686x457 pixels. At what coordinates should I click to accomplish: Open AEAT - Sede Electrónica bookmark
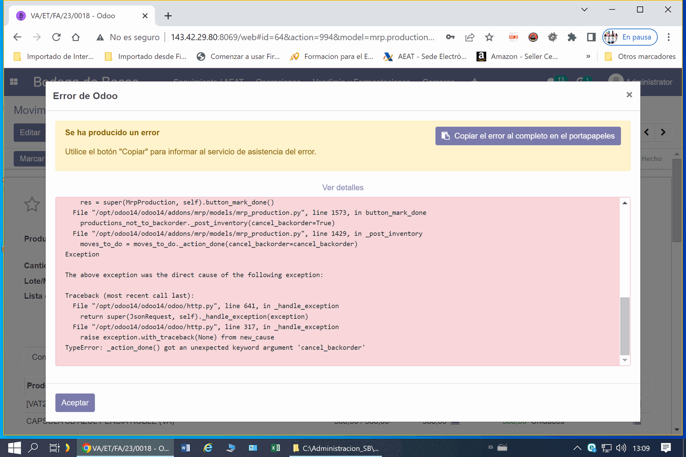coord(425,56)
